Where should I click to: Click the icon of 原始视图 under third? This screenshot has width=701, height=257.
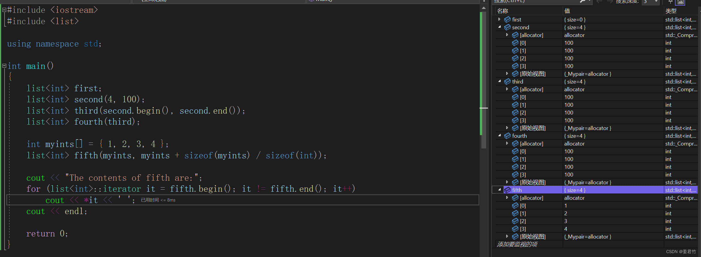point(515,128)
